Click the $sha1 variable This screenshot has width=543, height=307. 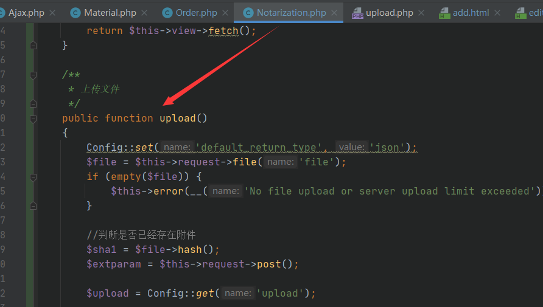(x=102, y=250)
